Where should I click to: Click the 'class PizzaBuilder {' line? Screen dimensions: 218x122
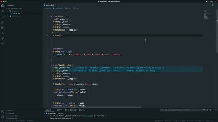click(62, 65)
